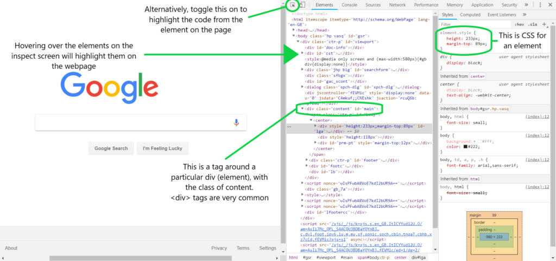Click the #main breadcrumb
This screenshot has width=556, height=261.
point(347,257)
